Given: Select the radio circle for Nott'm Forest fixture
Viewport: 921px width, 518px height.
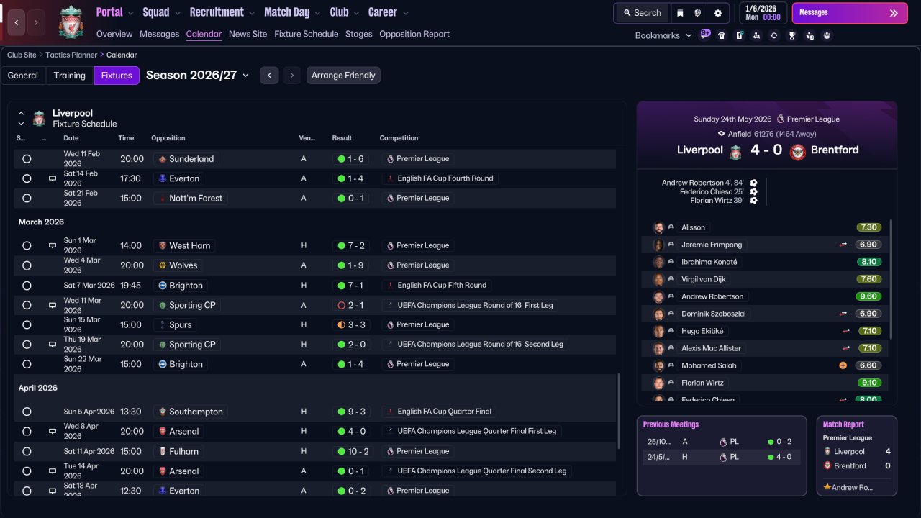Looking at the screenshot, I should coord(27,199).
